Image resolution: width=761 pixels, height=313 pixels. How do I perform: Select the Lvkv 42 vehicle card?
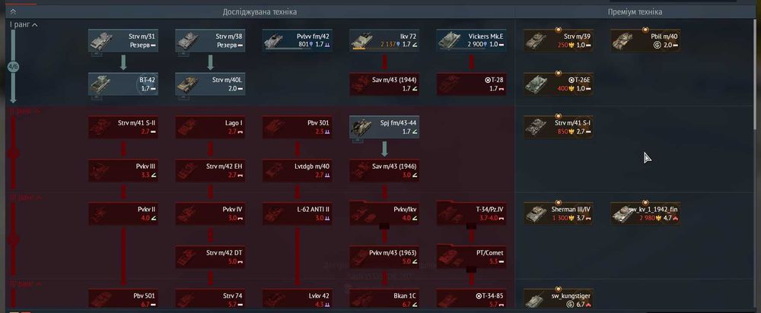(x=297, y=299)
